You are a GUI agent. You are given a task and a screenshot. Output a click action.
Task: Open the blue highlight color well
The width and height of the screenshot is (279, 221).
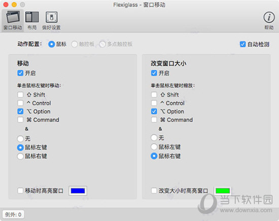click(x=78, y=191)
